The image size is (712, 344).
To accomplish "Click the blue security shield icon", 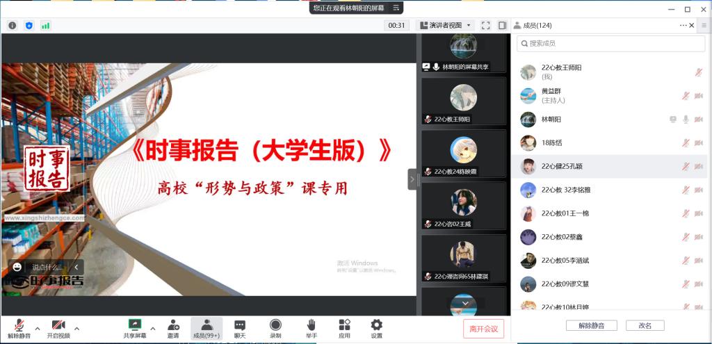I will pyautogui.click(x=29, y=25).
